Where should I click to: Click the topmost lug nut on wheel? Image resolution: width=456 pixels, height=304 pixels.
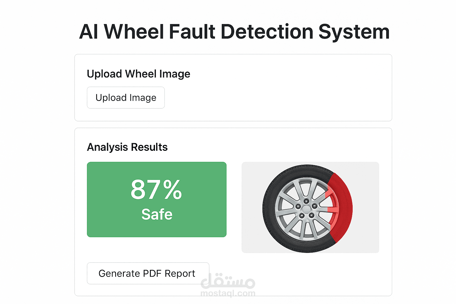point(306,201)
